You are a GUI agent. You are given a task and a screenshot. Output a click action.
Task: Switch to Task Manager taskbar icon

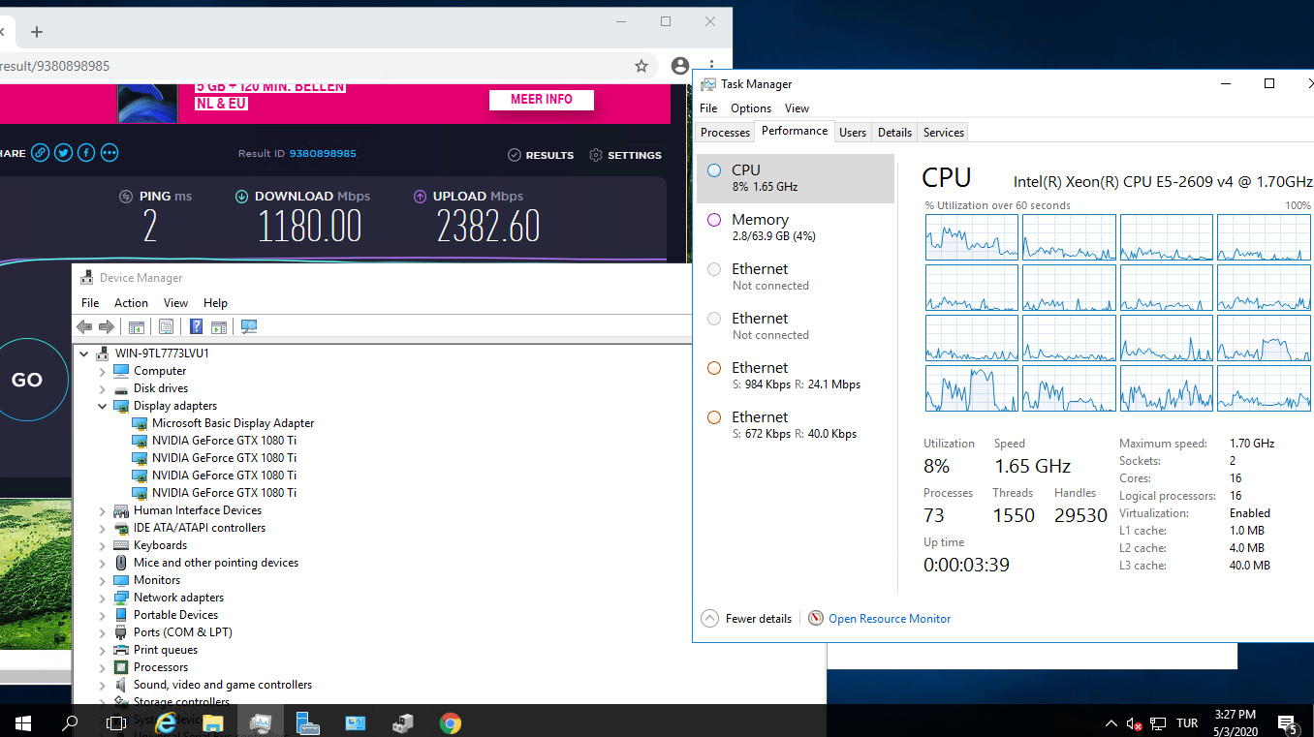click(261, 722)
